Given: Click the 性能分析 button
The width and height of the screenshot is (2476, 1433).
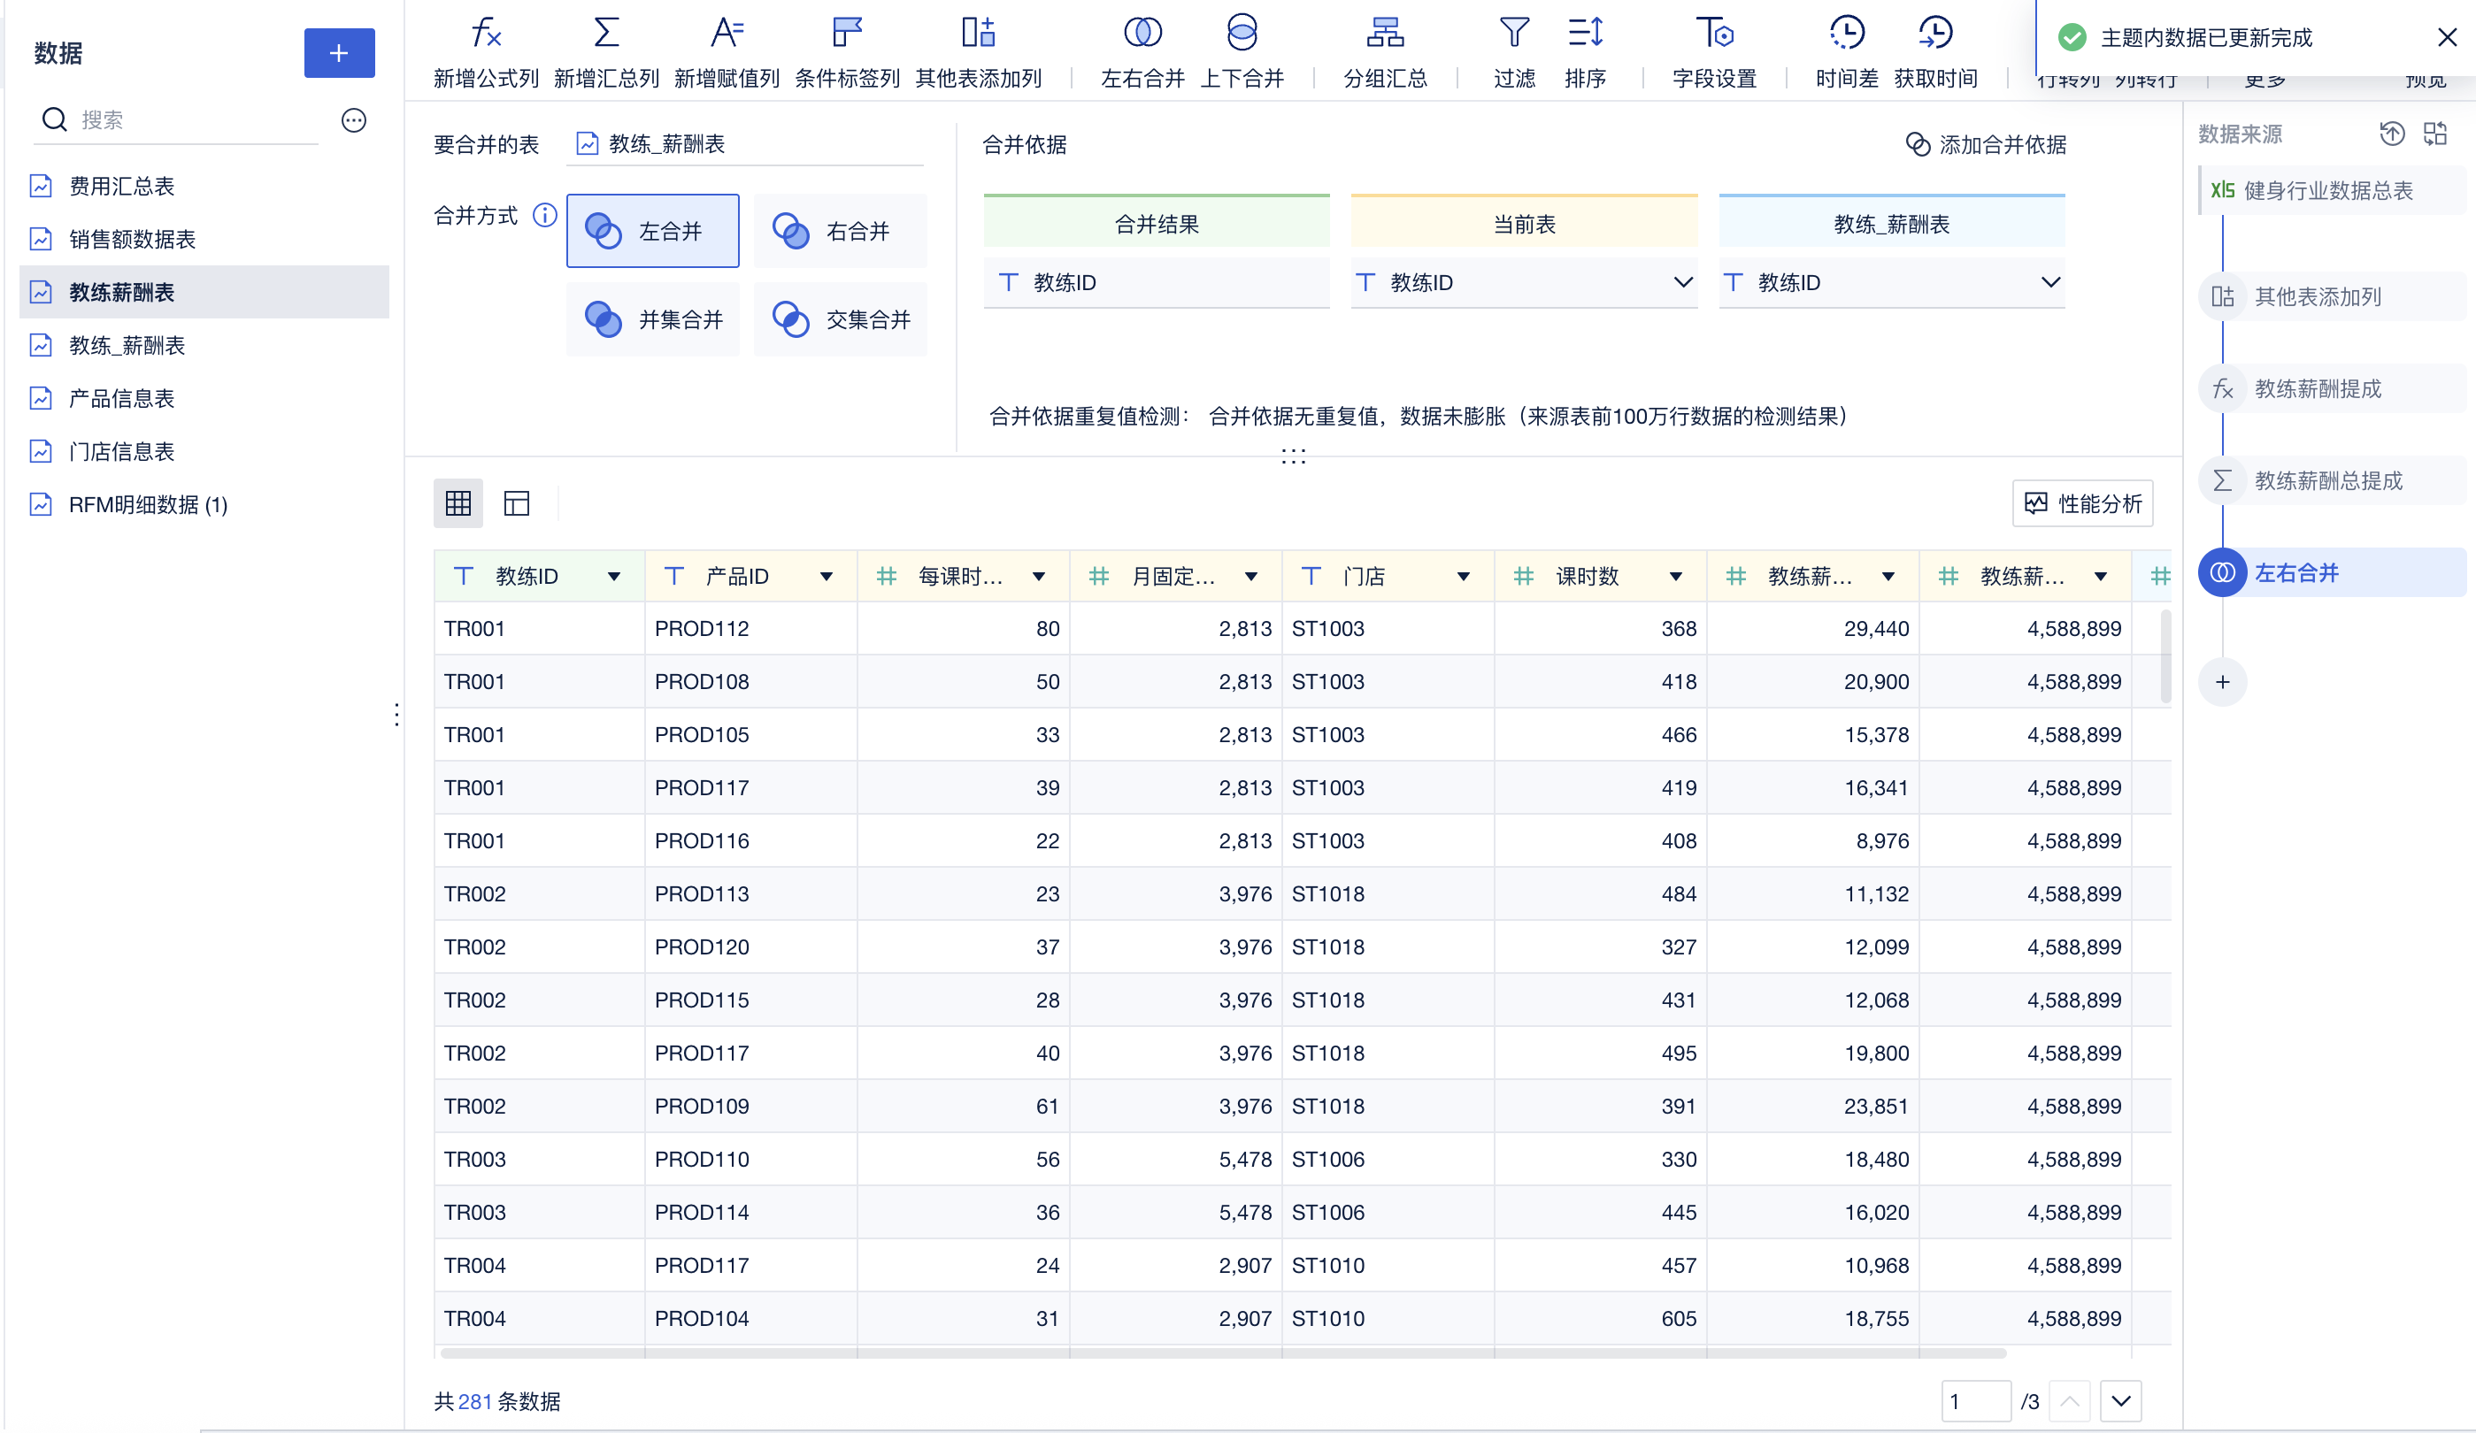Looking at the screenshot, I should coord(2082,504).
